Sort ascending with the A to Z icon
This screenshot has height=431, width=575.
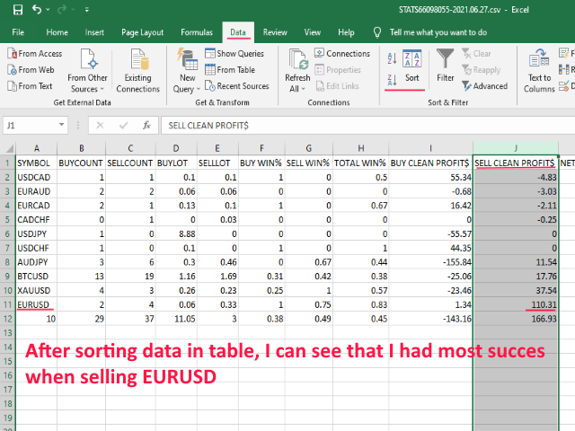coord(392,57)
